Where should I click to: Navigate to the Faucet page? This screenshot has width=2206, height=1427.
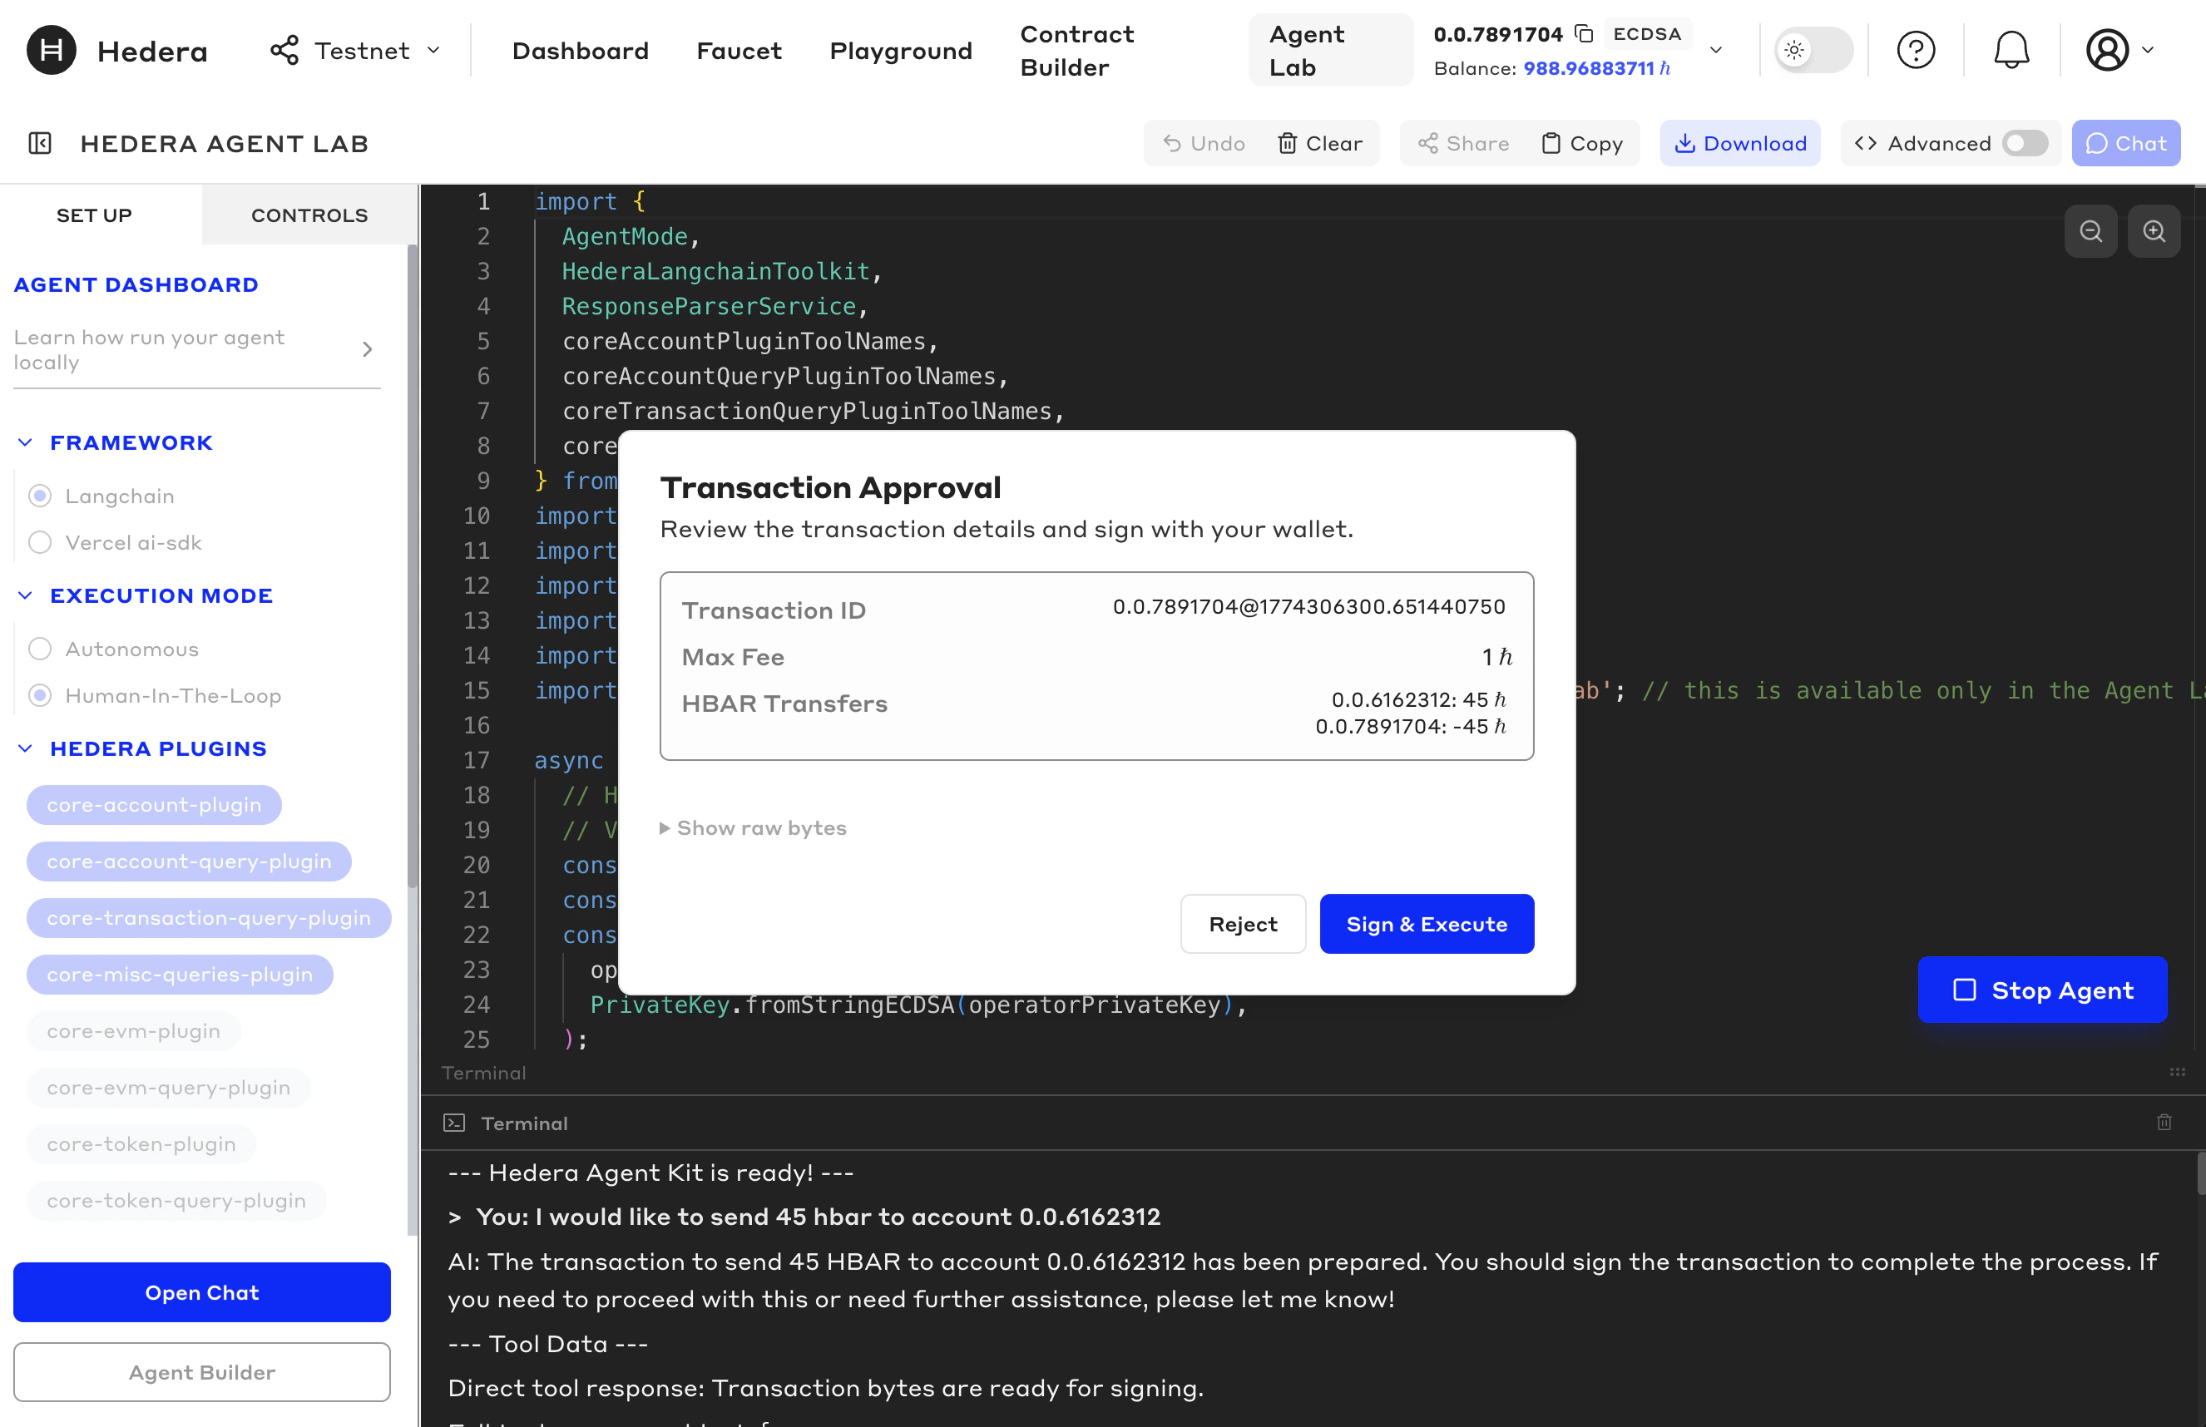(739, 50)
